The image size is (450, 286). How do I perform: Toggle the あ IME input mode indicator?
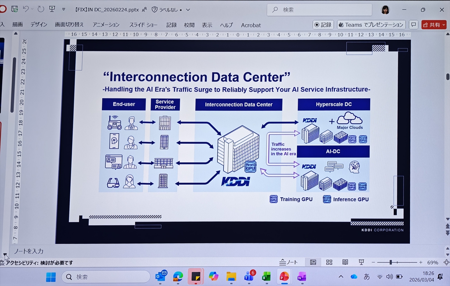pos(367,277)
